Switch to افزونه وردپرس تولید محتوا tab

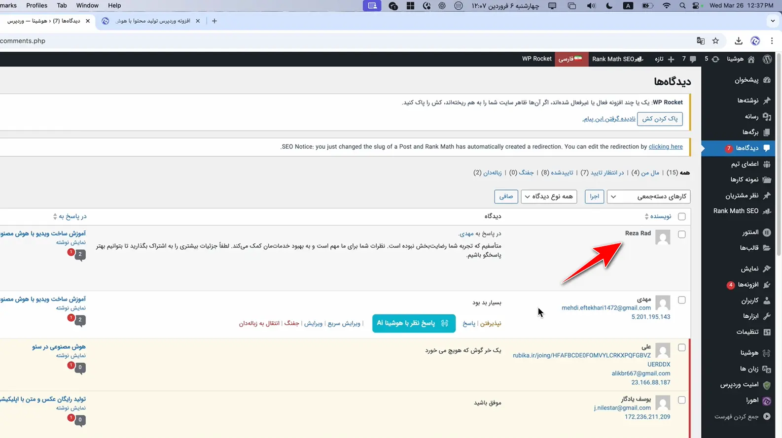tap(150, 21)
